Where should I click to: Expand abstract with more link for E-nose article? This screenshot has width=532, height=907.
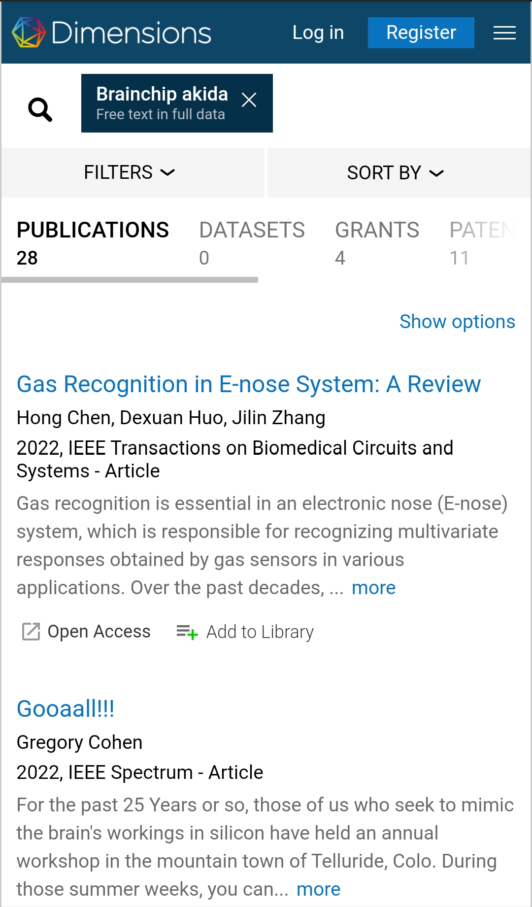tap(373, 588)
